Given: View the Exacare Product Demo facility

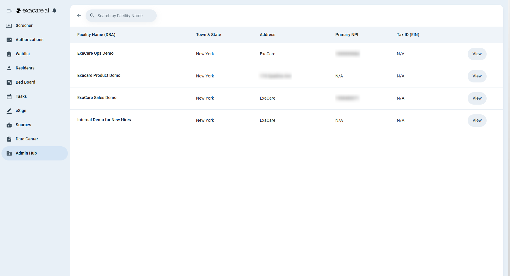Looking at the screenshot, I should coord(477,76).
